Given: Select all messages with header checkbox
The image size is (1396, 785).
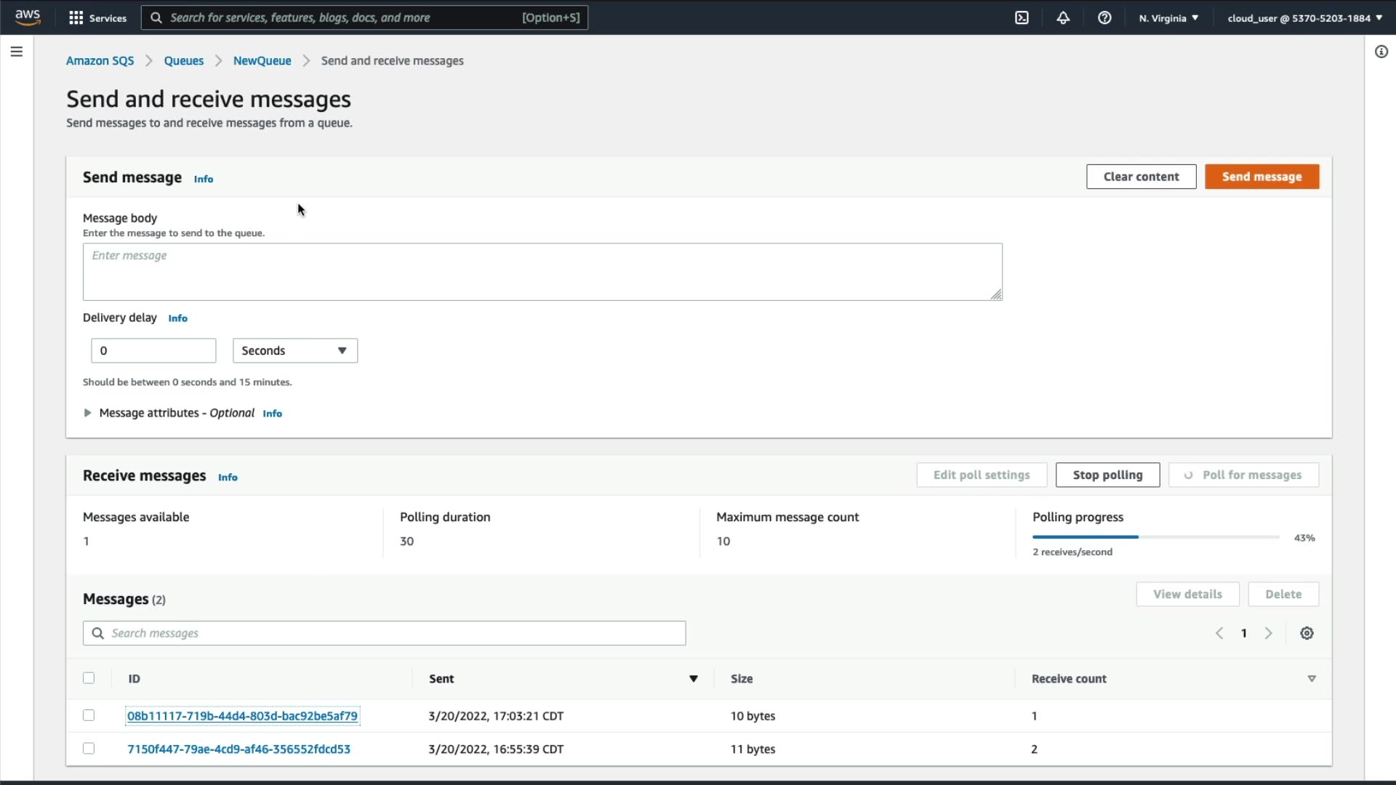Looking at the screenshot, I should coord(89,678).
